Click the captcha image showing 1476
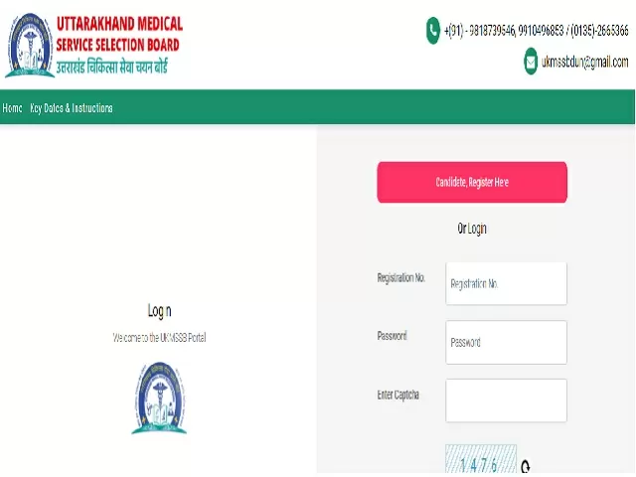 pos(481,459)
